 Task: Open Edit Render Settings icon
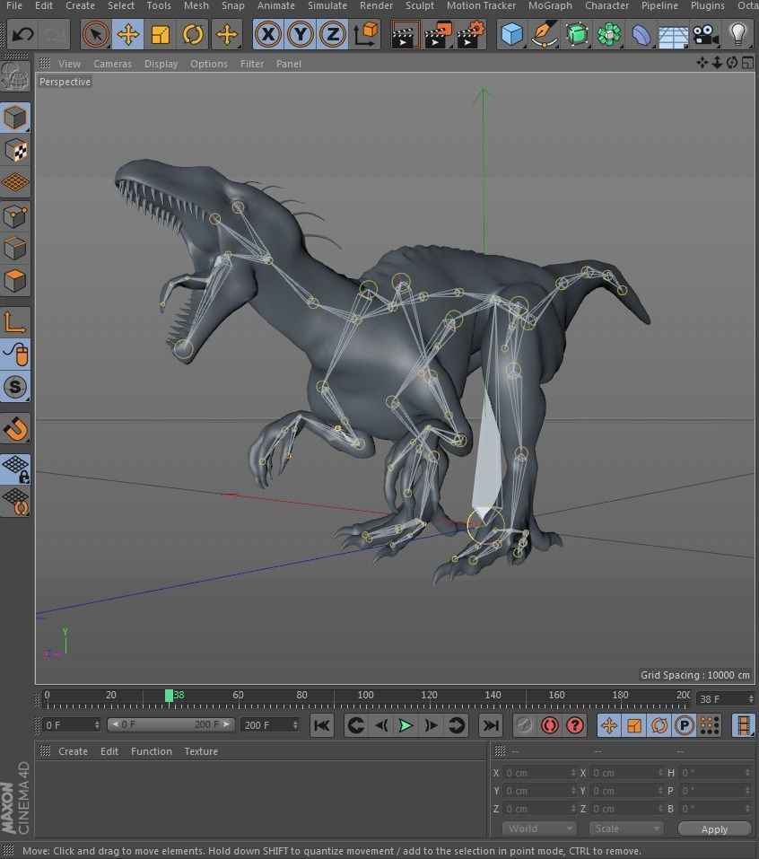pyautogui.click(x=471, y=34)
